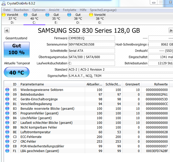Viewport: 173px width, 162px height.
Task: Click status icon of row BB Nicht korrigierbare Fehler
Action: click(x=7, y=127)
